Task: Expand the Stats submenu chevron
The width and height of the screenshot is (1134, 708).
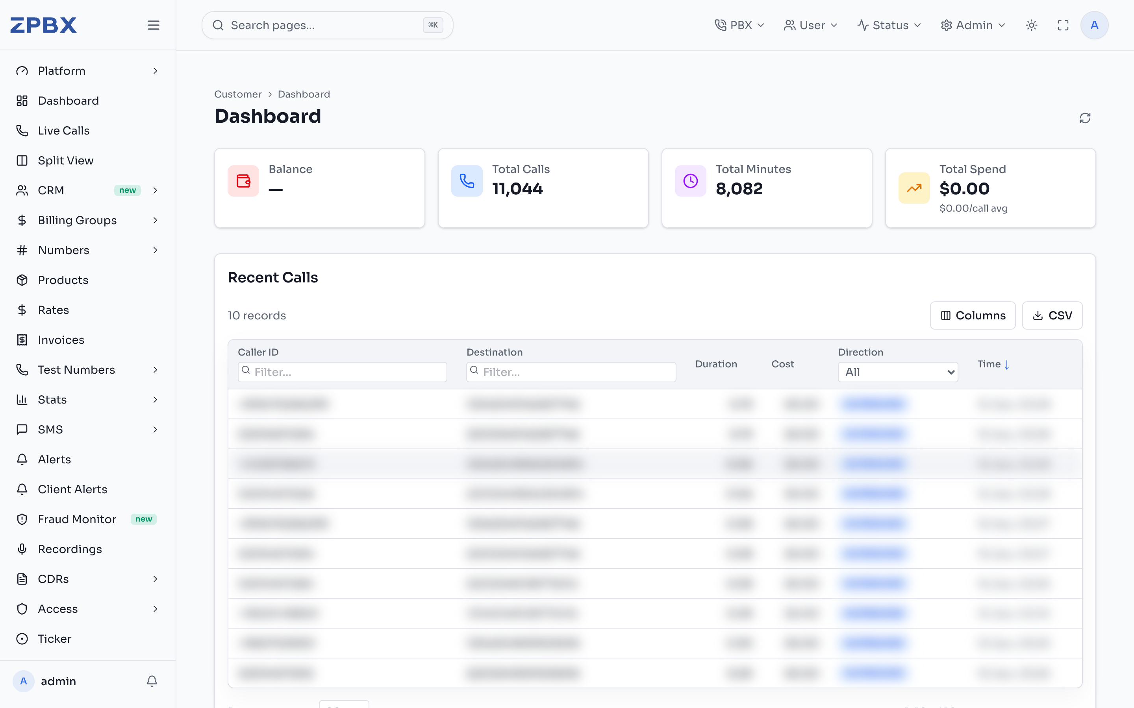Action: tap(155, 399)
